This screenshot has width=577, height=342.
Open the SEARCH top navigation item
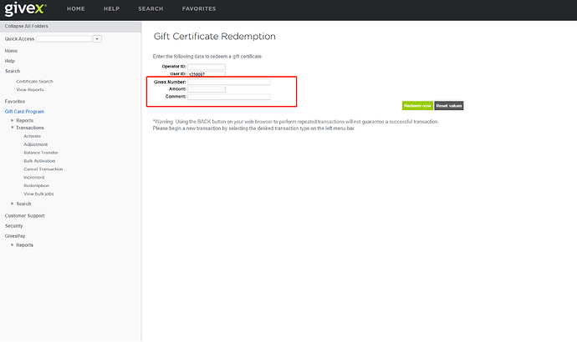(151, 9)
